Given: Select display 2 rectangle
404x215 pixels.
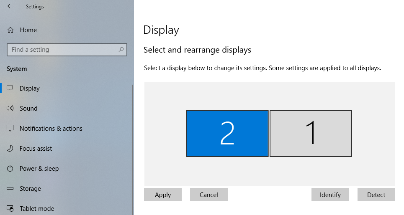Looking at the screenshot, I should (227, 134).
